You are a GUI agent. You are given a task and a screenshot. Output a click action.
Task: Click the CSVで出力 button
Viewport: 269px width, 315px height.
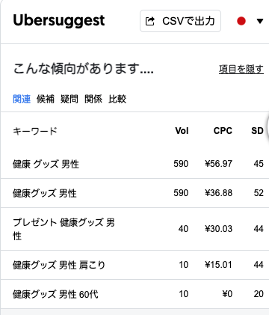click(x=180, y=21)
